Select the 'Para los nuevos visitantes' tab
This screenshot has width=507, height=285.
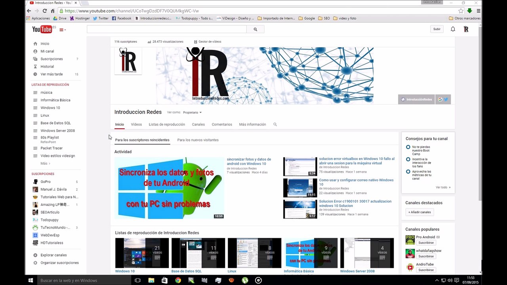click(198, 140)
